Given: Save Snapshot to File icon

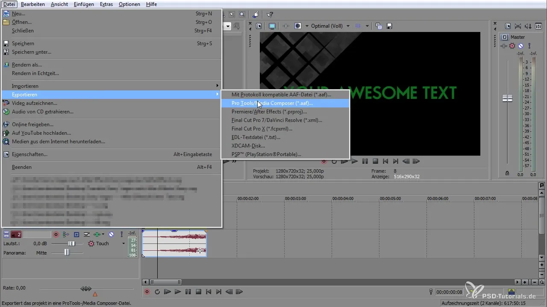Looking at the screenshot, I should point(389,26).
